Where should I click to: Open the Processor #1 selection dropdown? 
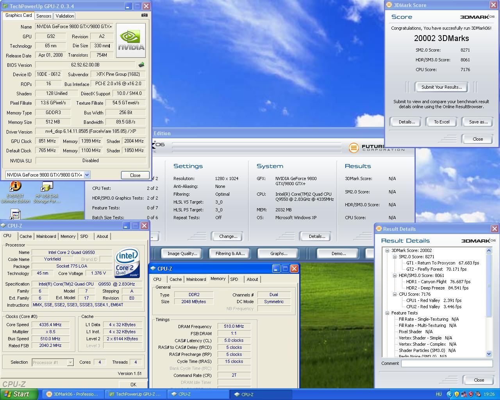[x=70, y=362]
